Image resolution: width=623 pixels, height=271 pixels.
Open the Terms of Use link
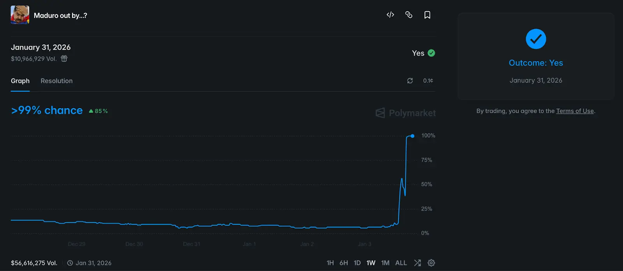[575, 111]
